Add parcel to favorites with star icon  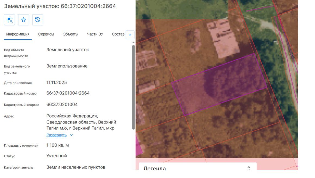pyautogui.click(x=23, y=20)
